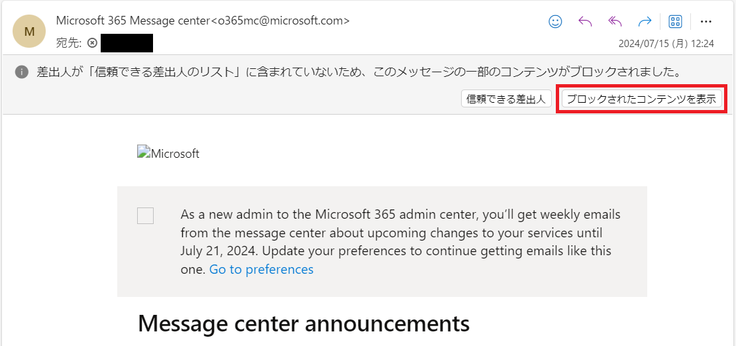Click the empty image placeholder beside the notice
Viewport: 736px width, 346px height.
[145, 215]
